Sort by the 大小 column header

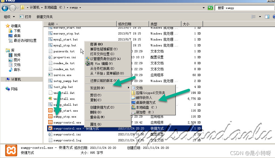tap(192, 24)
